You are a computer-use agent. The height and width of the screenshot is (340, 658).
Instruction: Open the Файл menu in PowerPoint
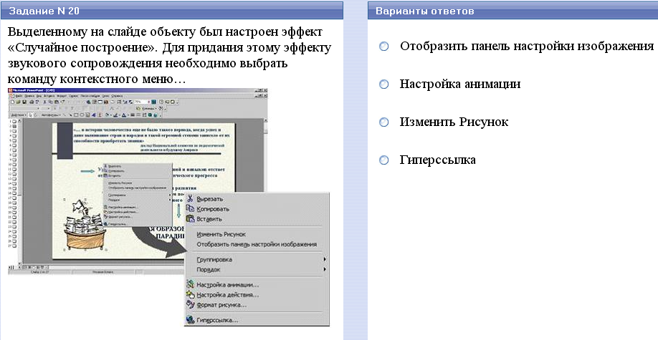(x=19, y=96)
